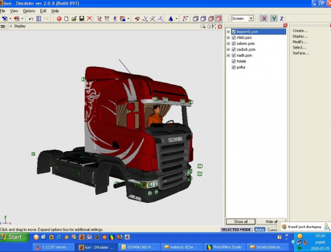Click the red X delete toolbar icon
Viewport: 331px width, 252px height.
(x=89, y=19)
